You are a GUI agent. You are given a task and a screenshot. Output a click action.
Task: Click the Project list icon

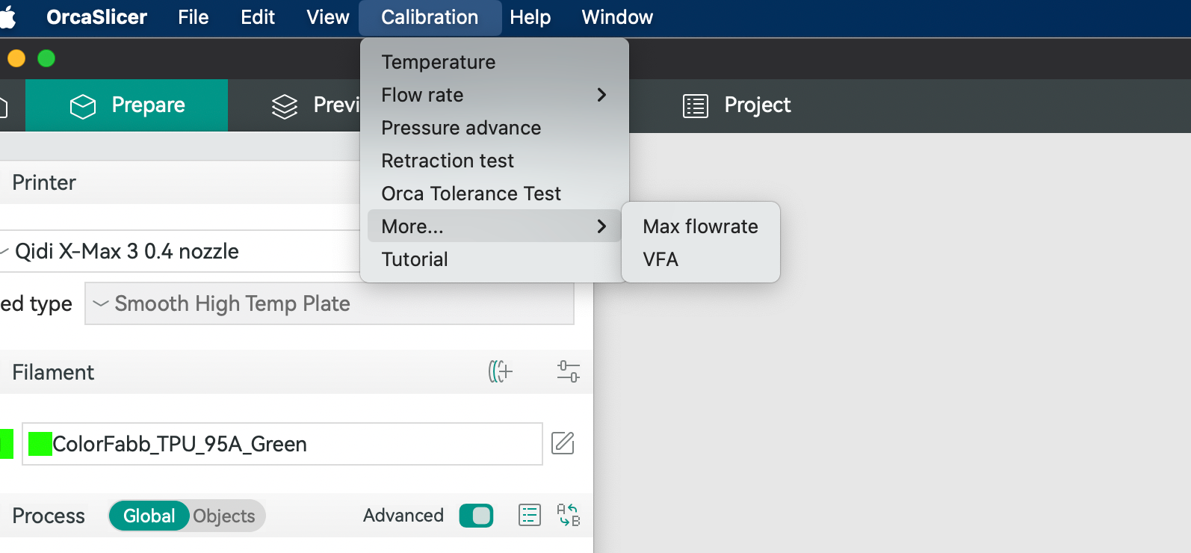[695, 106]
